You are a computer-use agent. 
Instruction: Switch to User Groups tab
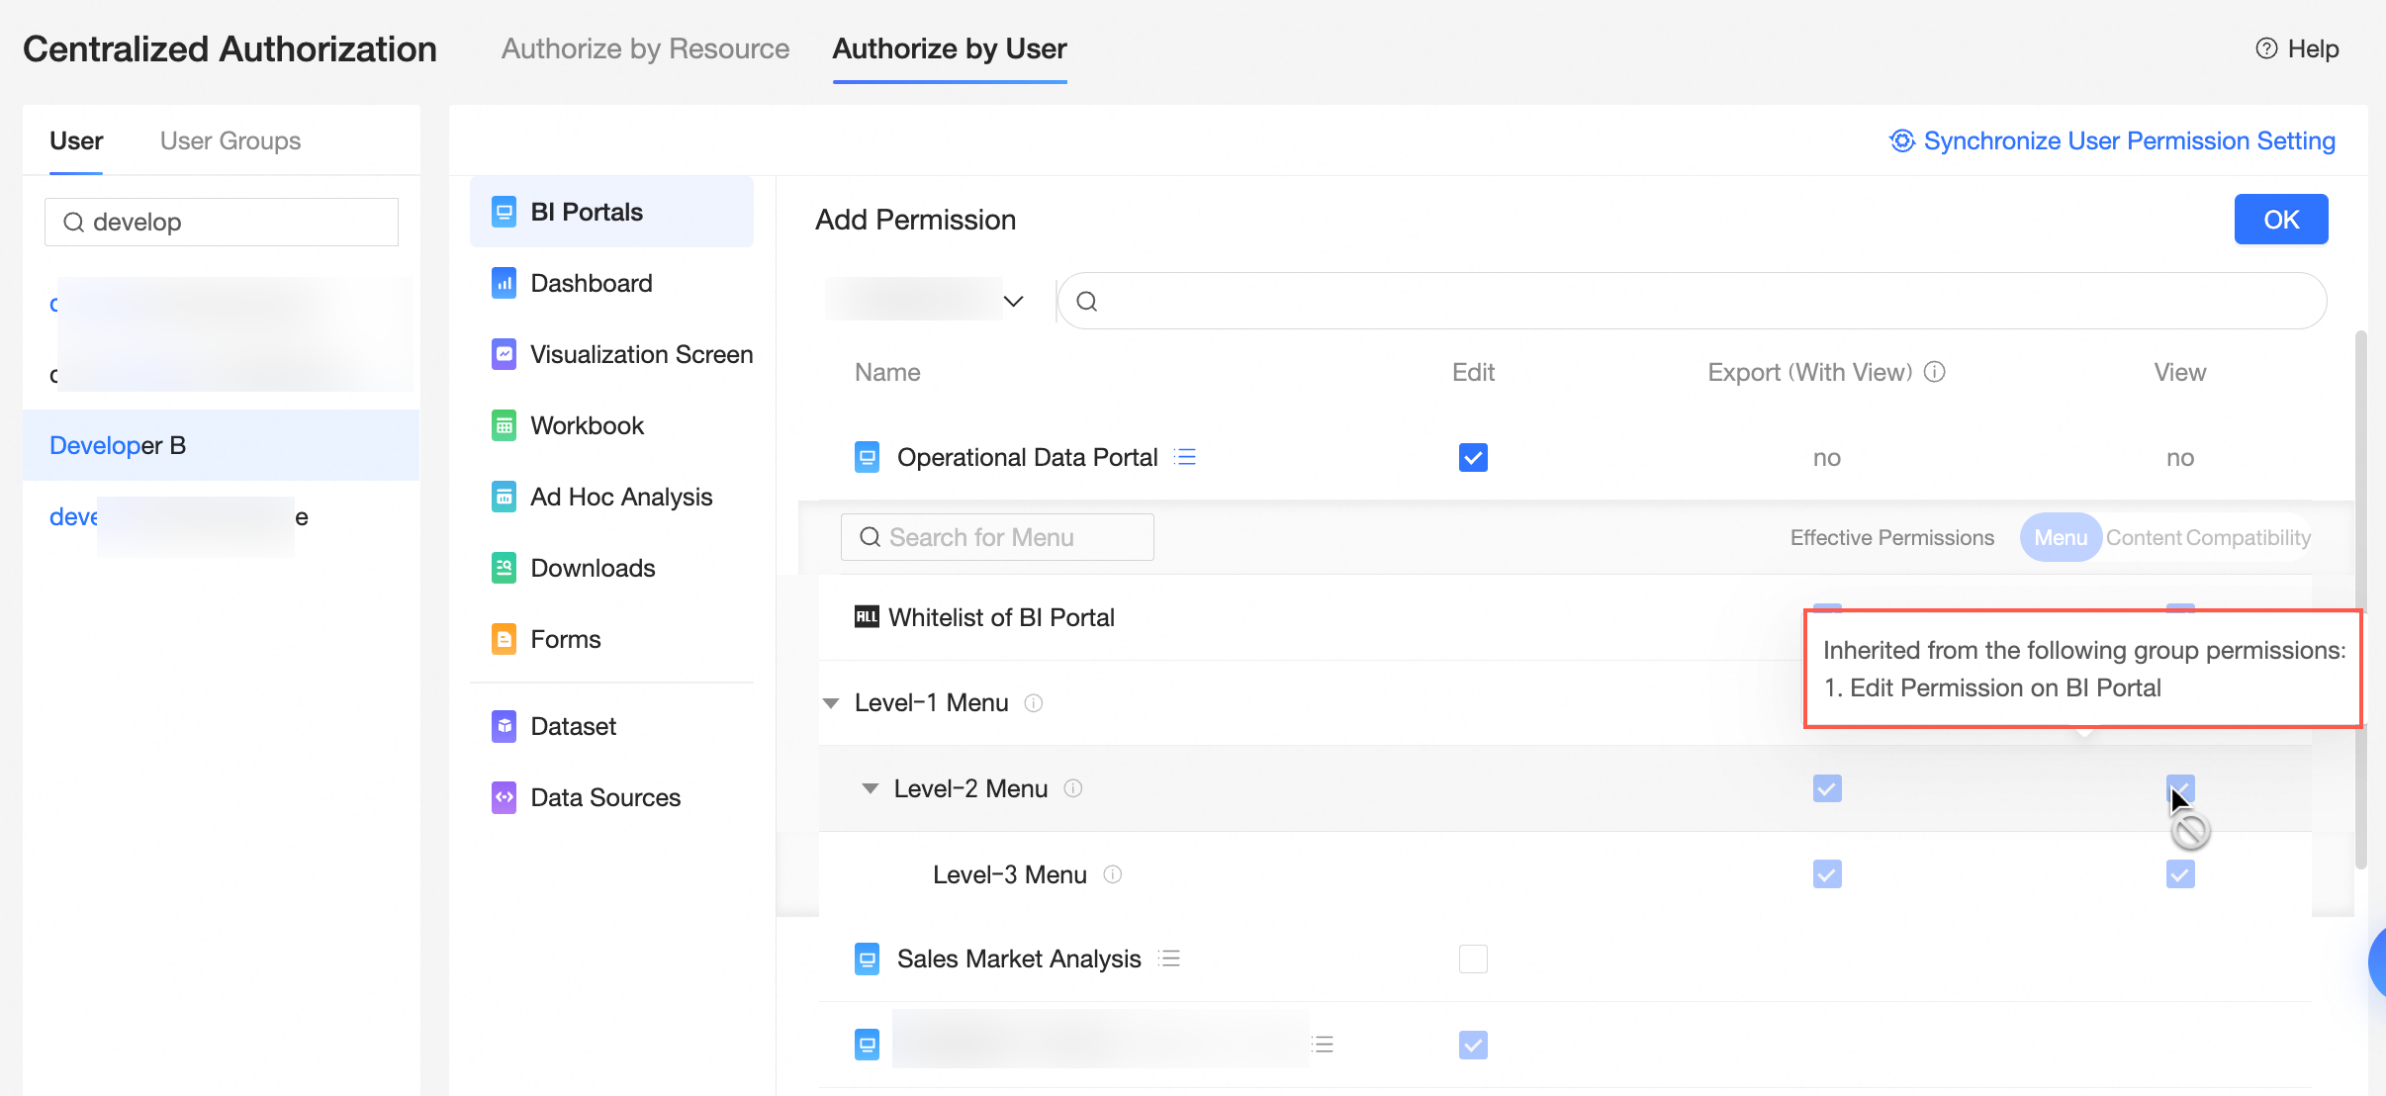coord(230,140)
